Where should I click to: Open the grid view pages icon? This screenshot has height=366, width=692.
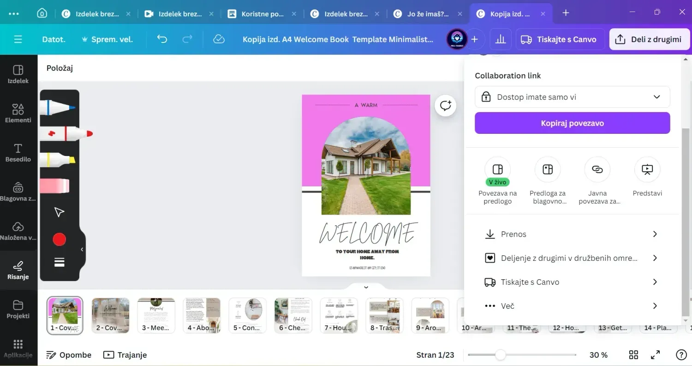[634, 354]
